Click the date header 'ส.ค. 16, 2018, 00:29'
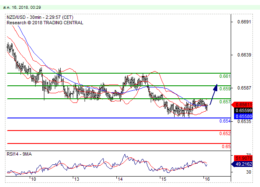This screenshot has width=260, height=187. click(22, 8)
